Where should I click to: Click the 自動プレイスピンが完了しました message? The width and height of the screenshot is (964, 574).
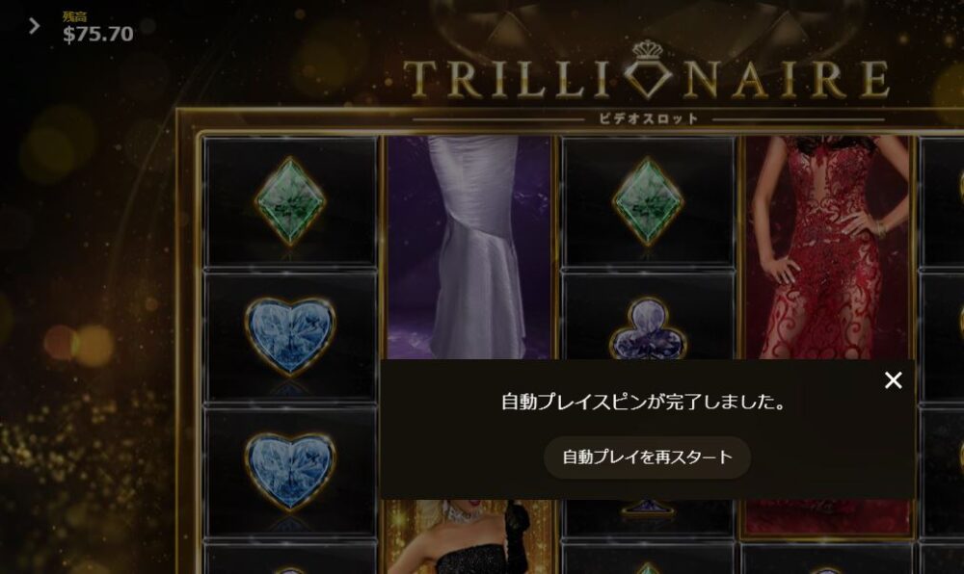644,403
